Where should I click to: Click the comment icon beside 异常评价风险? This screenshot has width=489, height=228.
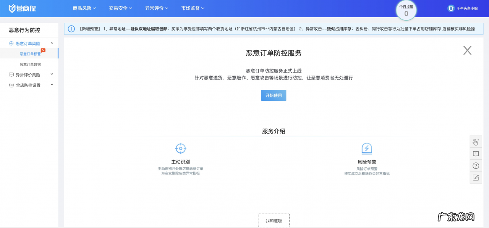point(11,74)
